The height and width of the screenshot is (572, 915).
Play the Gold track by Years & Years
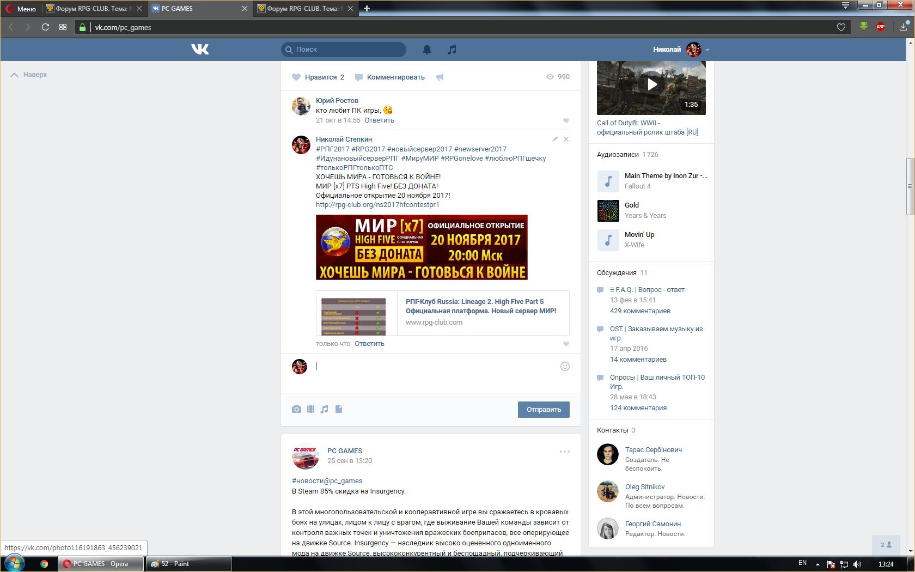(608, 211)
